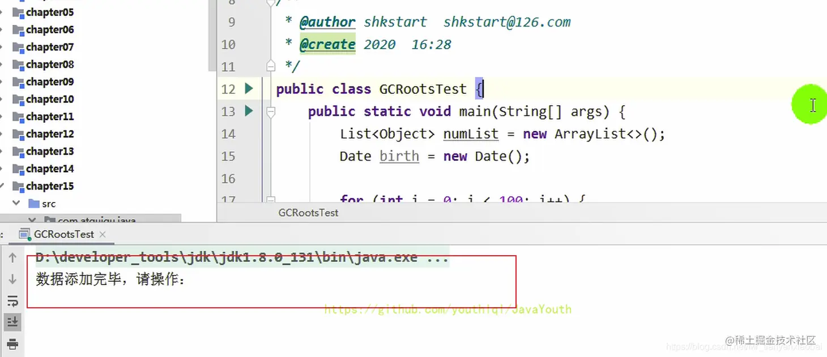Select chapter06 in project tree
Image resolution: width=827 pixels, height=357 pixels.
pos(50,29)
